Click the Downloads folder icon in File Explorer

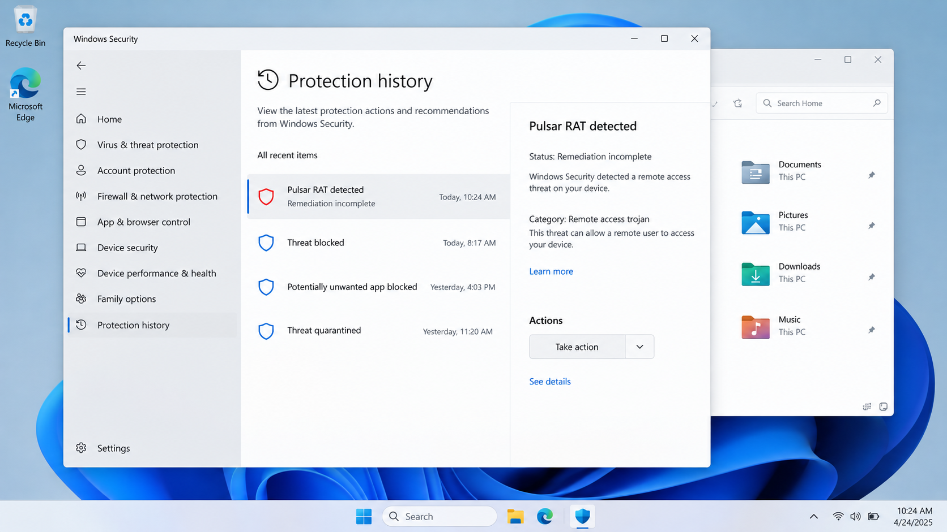(756, 274)
